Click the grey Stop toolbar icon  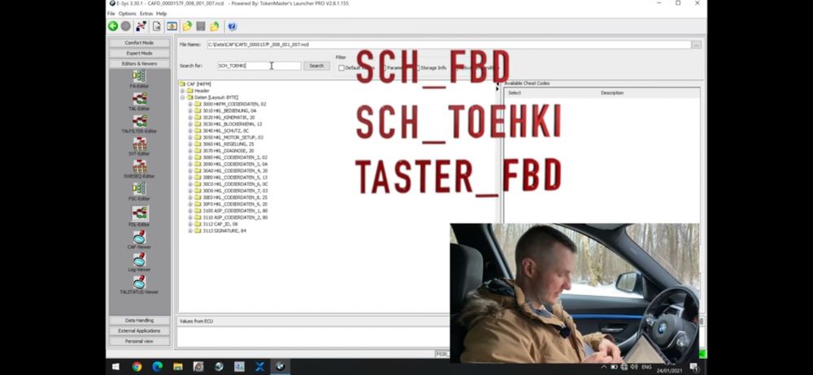(x=126, y=26)
